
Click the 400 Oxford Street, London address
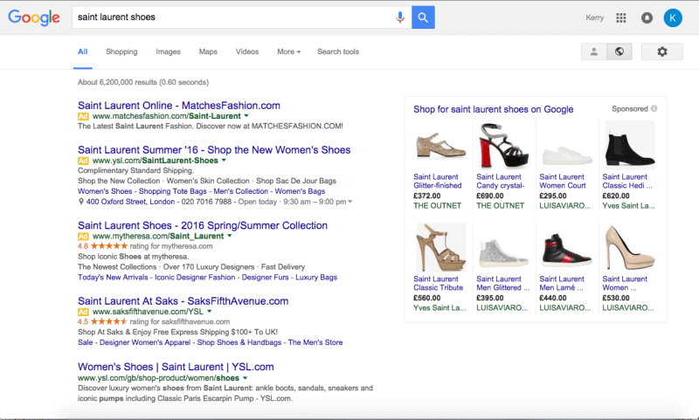130,202
